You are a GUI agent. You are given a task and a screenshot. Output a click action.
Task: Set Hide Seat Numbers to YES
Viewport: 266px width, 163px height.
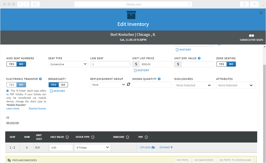(11, 64)
